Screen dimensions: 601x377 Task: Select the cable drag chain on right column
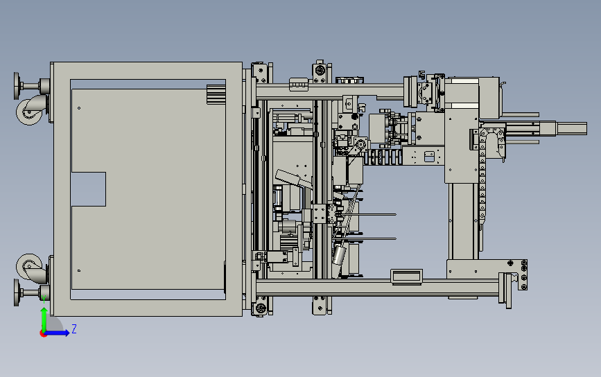click(482, 176)
